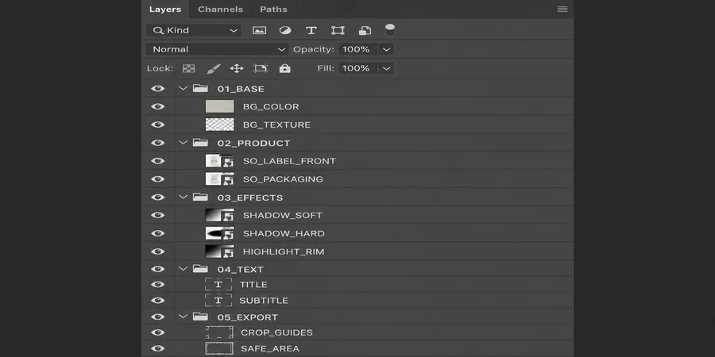715x357 pixels.
Task: Select the SAFE_AREA layer thumbnail
Action: (x=219, y=348)
